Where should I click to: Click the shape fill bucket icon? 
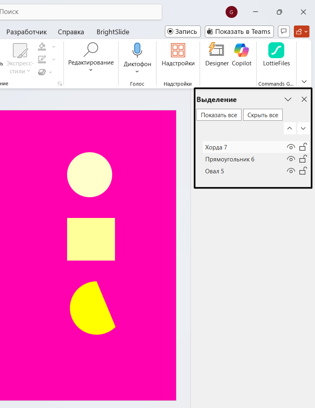pyautogui.click(x=42, y=47)
